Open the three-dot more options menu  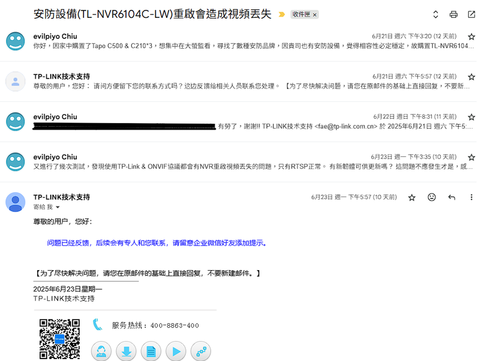(x=471, y=197)
